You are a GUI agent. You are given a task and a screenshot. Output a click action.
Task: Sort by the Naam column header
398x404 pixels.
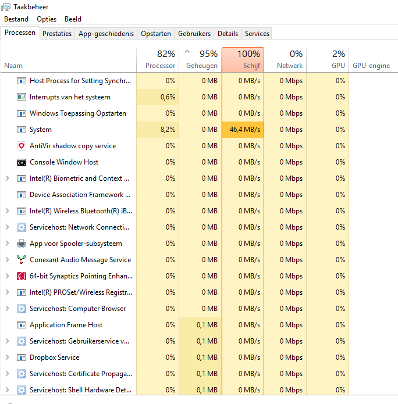click(68, 60)
